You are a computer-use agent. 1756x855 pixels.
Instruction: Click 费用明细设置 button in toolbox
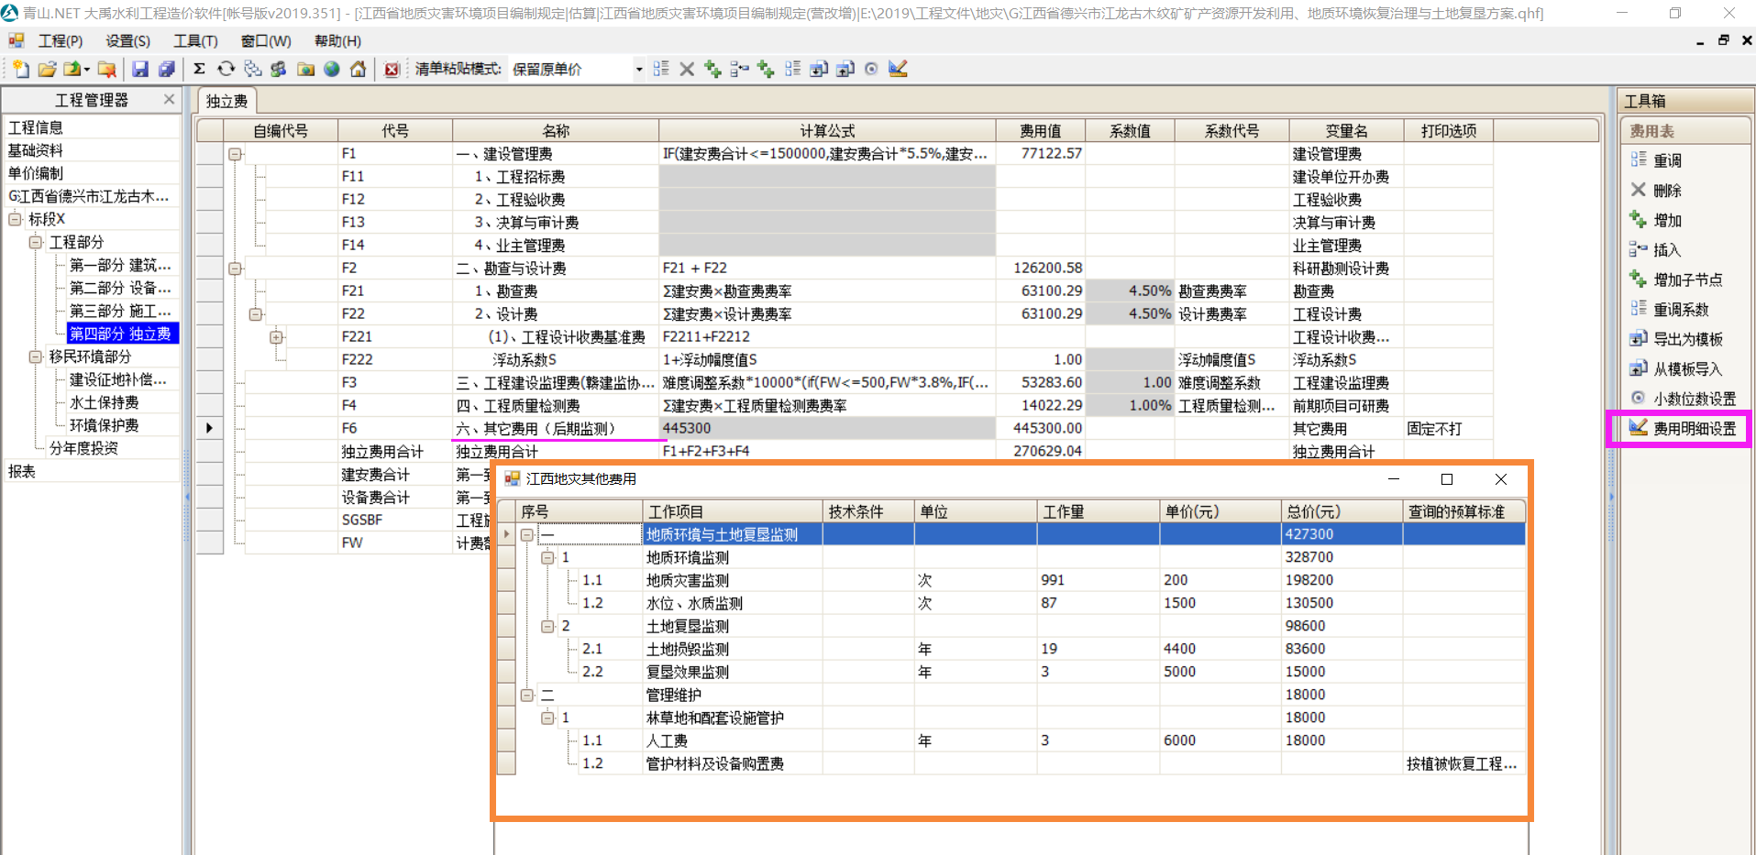[1693, 429]
